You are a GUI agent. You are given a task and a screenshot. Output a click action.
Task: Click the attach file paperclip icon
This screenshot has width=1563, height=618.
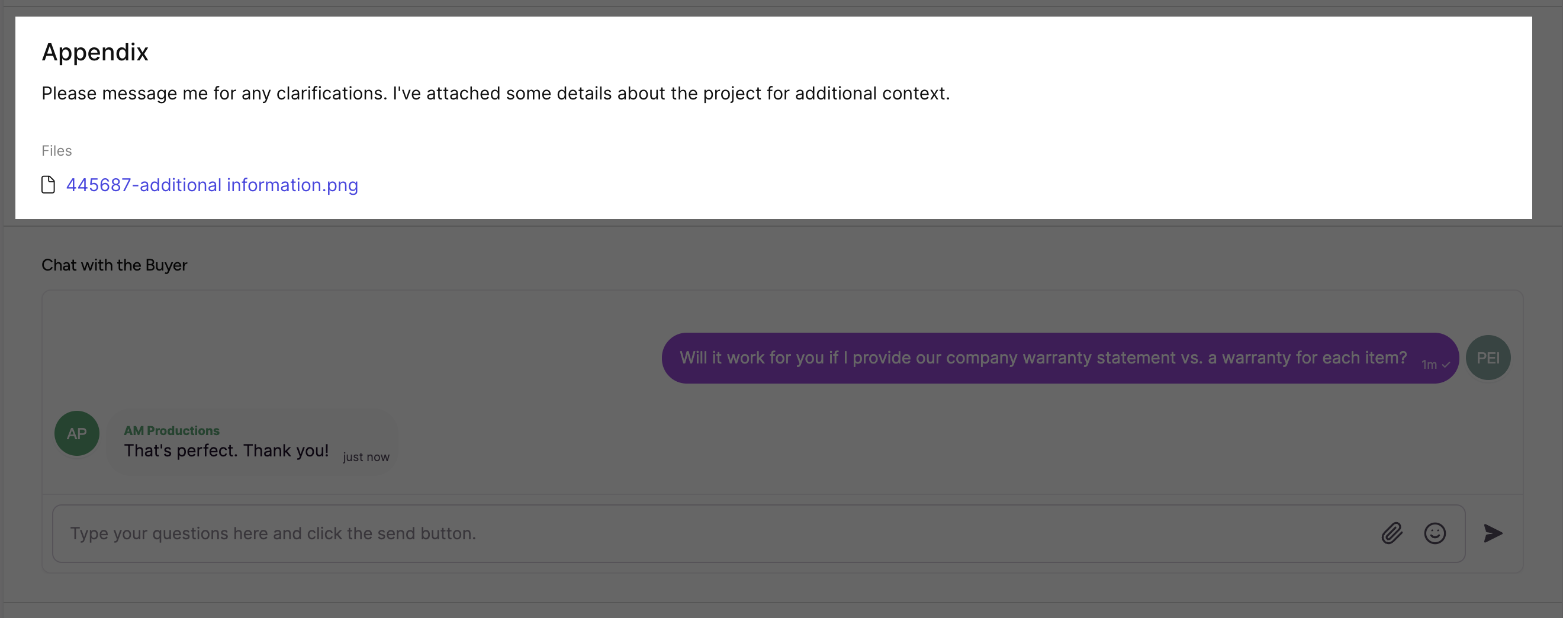(x=1391, y=533)
